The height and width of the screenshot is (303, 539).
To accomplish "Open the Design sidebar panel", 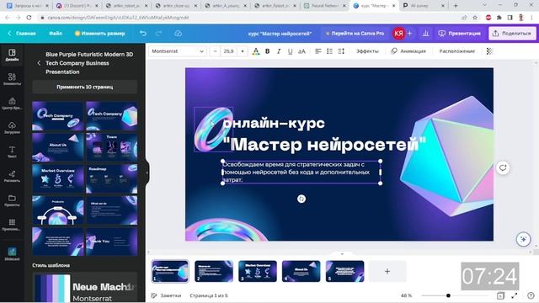I will click(12, 55).
